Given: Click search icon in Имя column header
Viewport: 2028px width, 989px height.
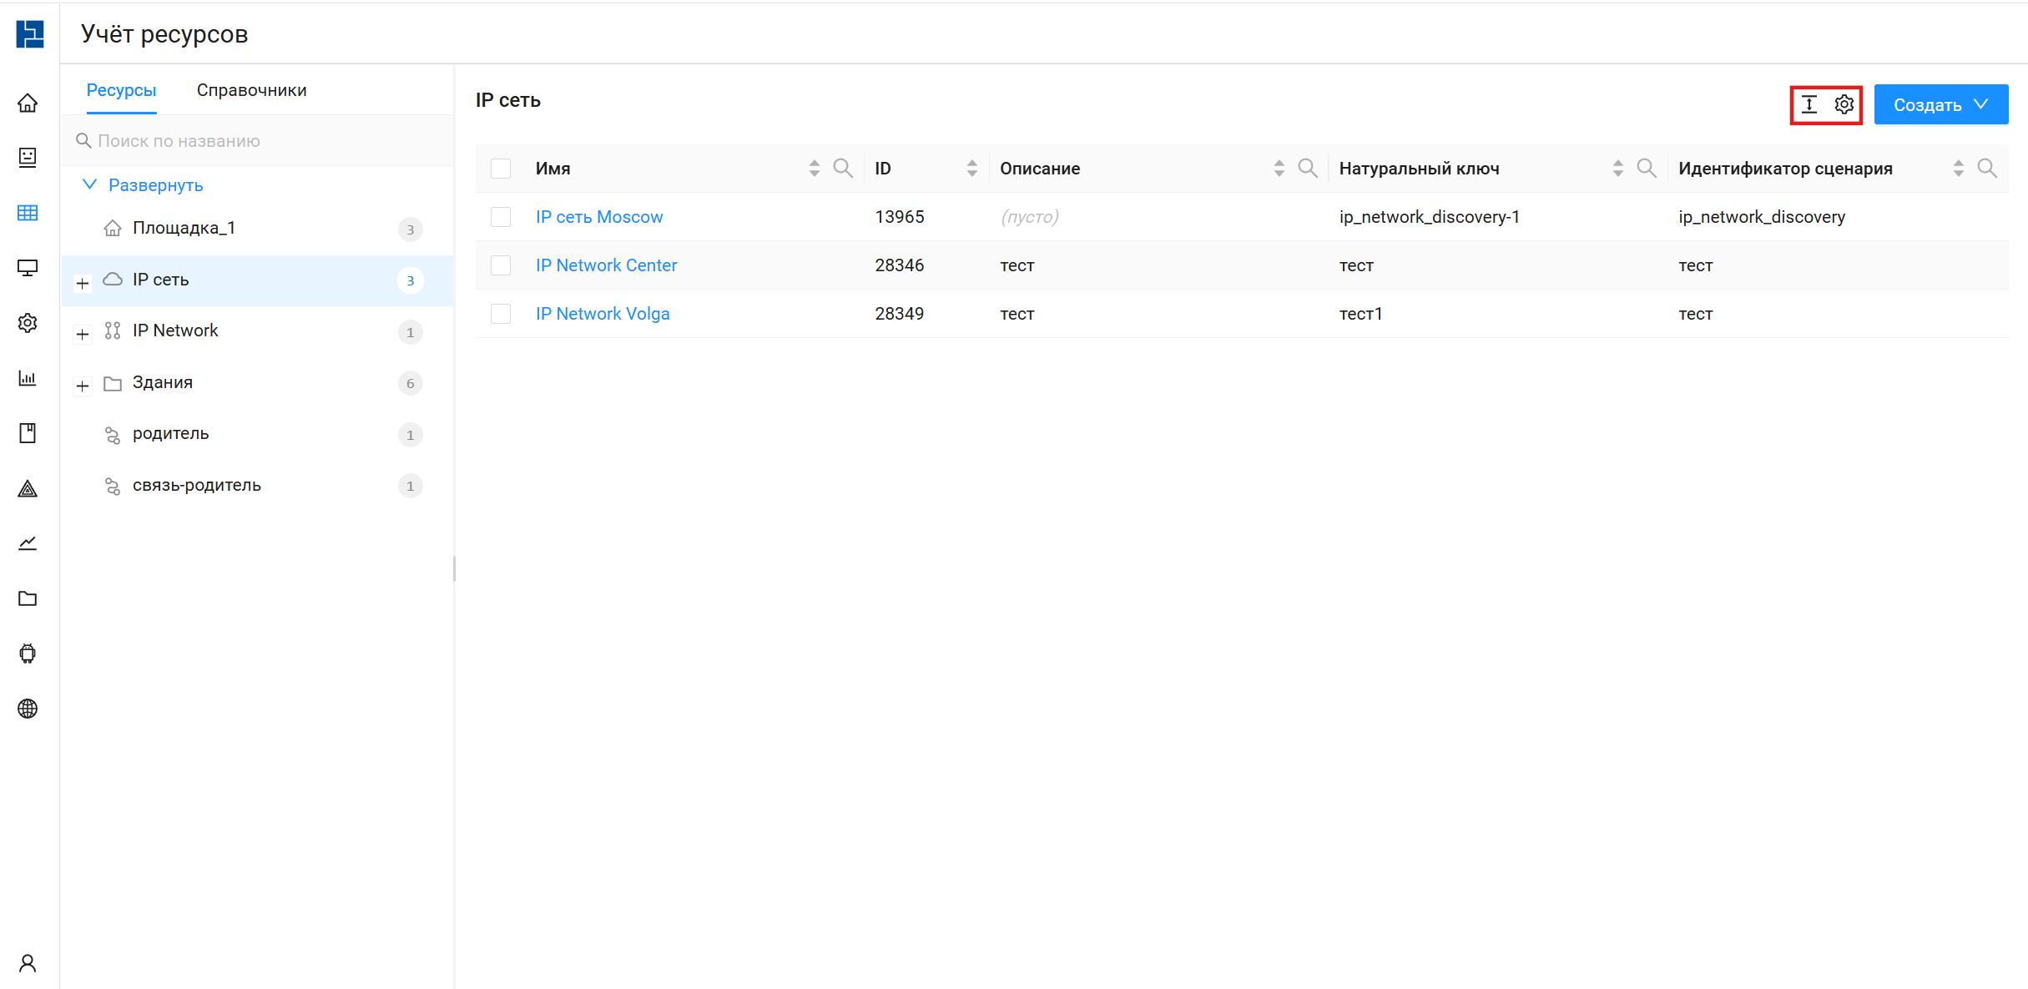Looking at the screenshot, I should tap(843, 169).
